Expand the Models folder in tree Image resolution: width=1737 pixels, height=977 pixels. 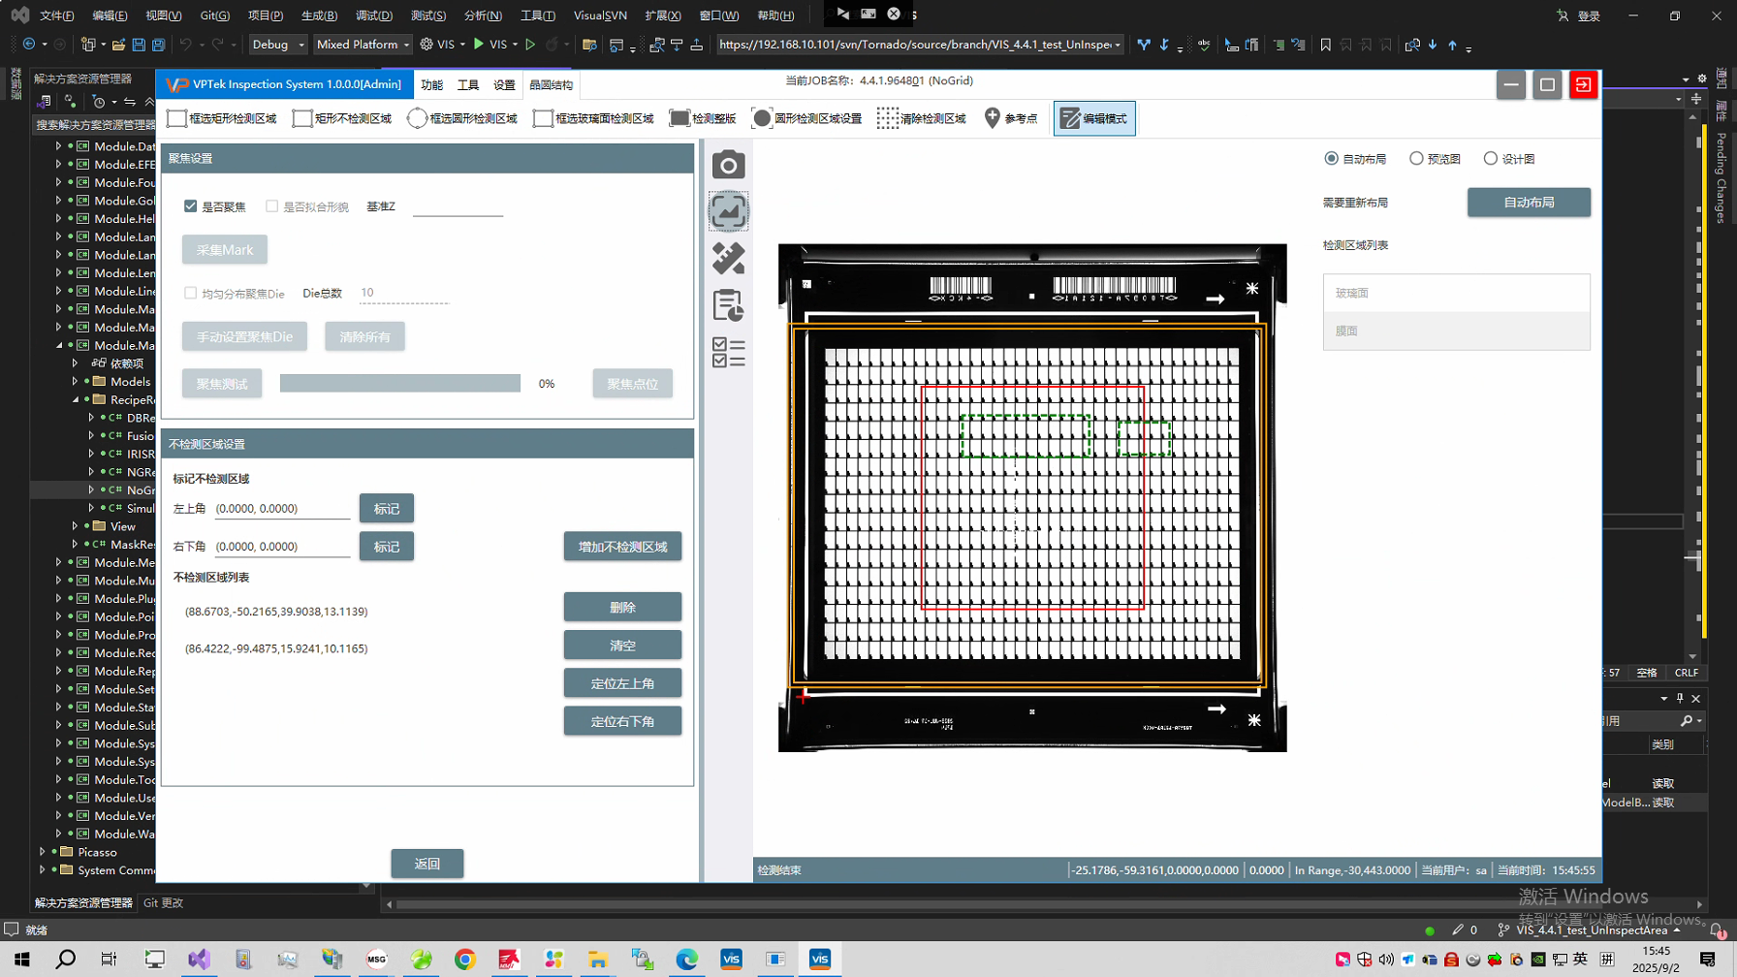pyautogui.click(x=76, y=382)
